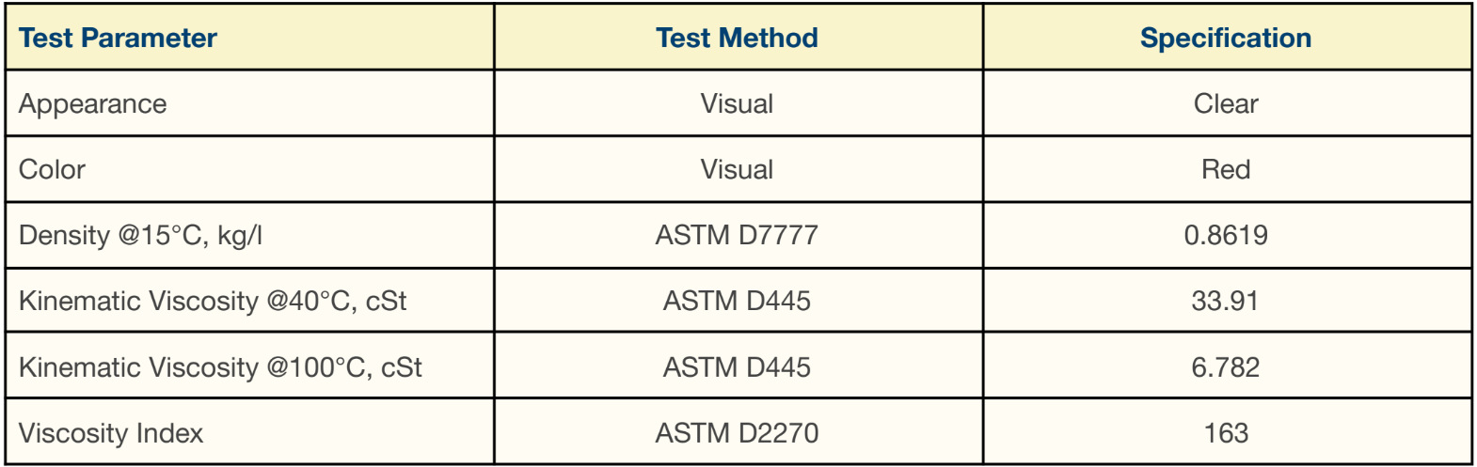Screen dimensions: 1477x467
Task: Select the 163 viscosity index value
Action: coord(1226,433)
